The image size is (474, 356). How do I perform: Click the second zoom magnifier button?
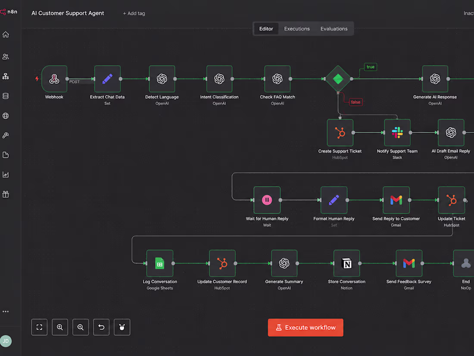pos(81,327)
